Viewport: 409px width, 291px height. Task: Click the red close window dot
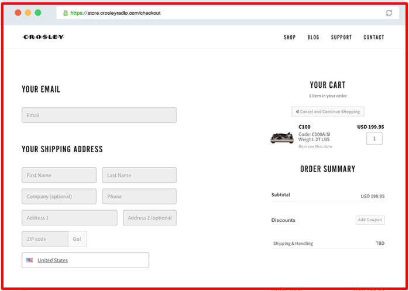coord(18,12)
